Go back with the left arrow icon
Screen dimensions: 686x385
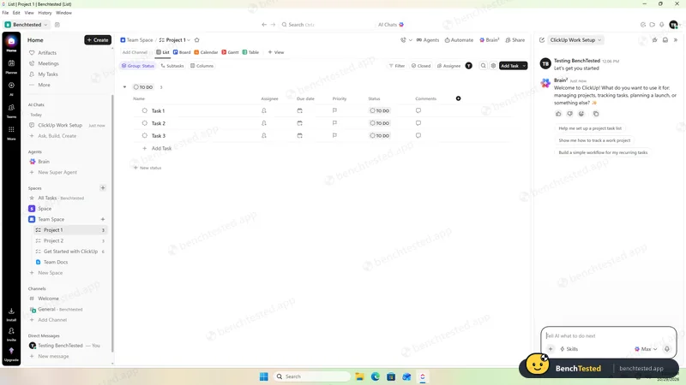pyautogui.click(x=264, y=25)
